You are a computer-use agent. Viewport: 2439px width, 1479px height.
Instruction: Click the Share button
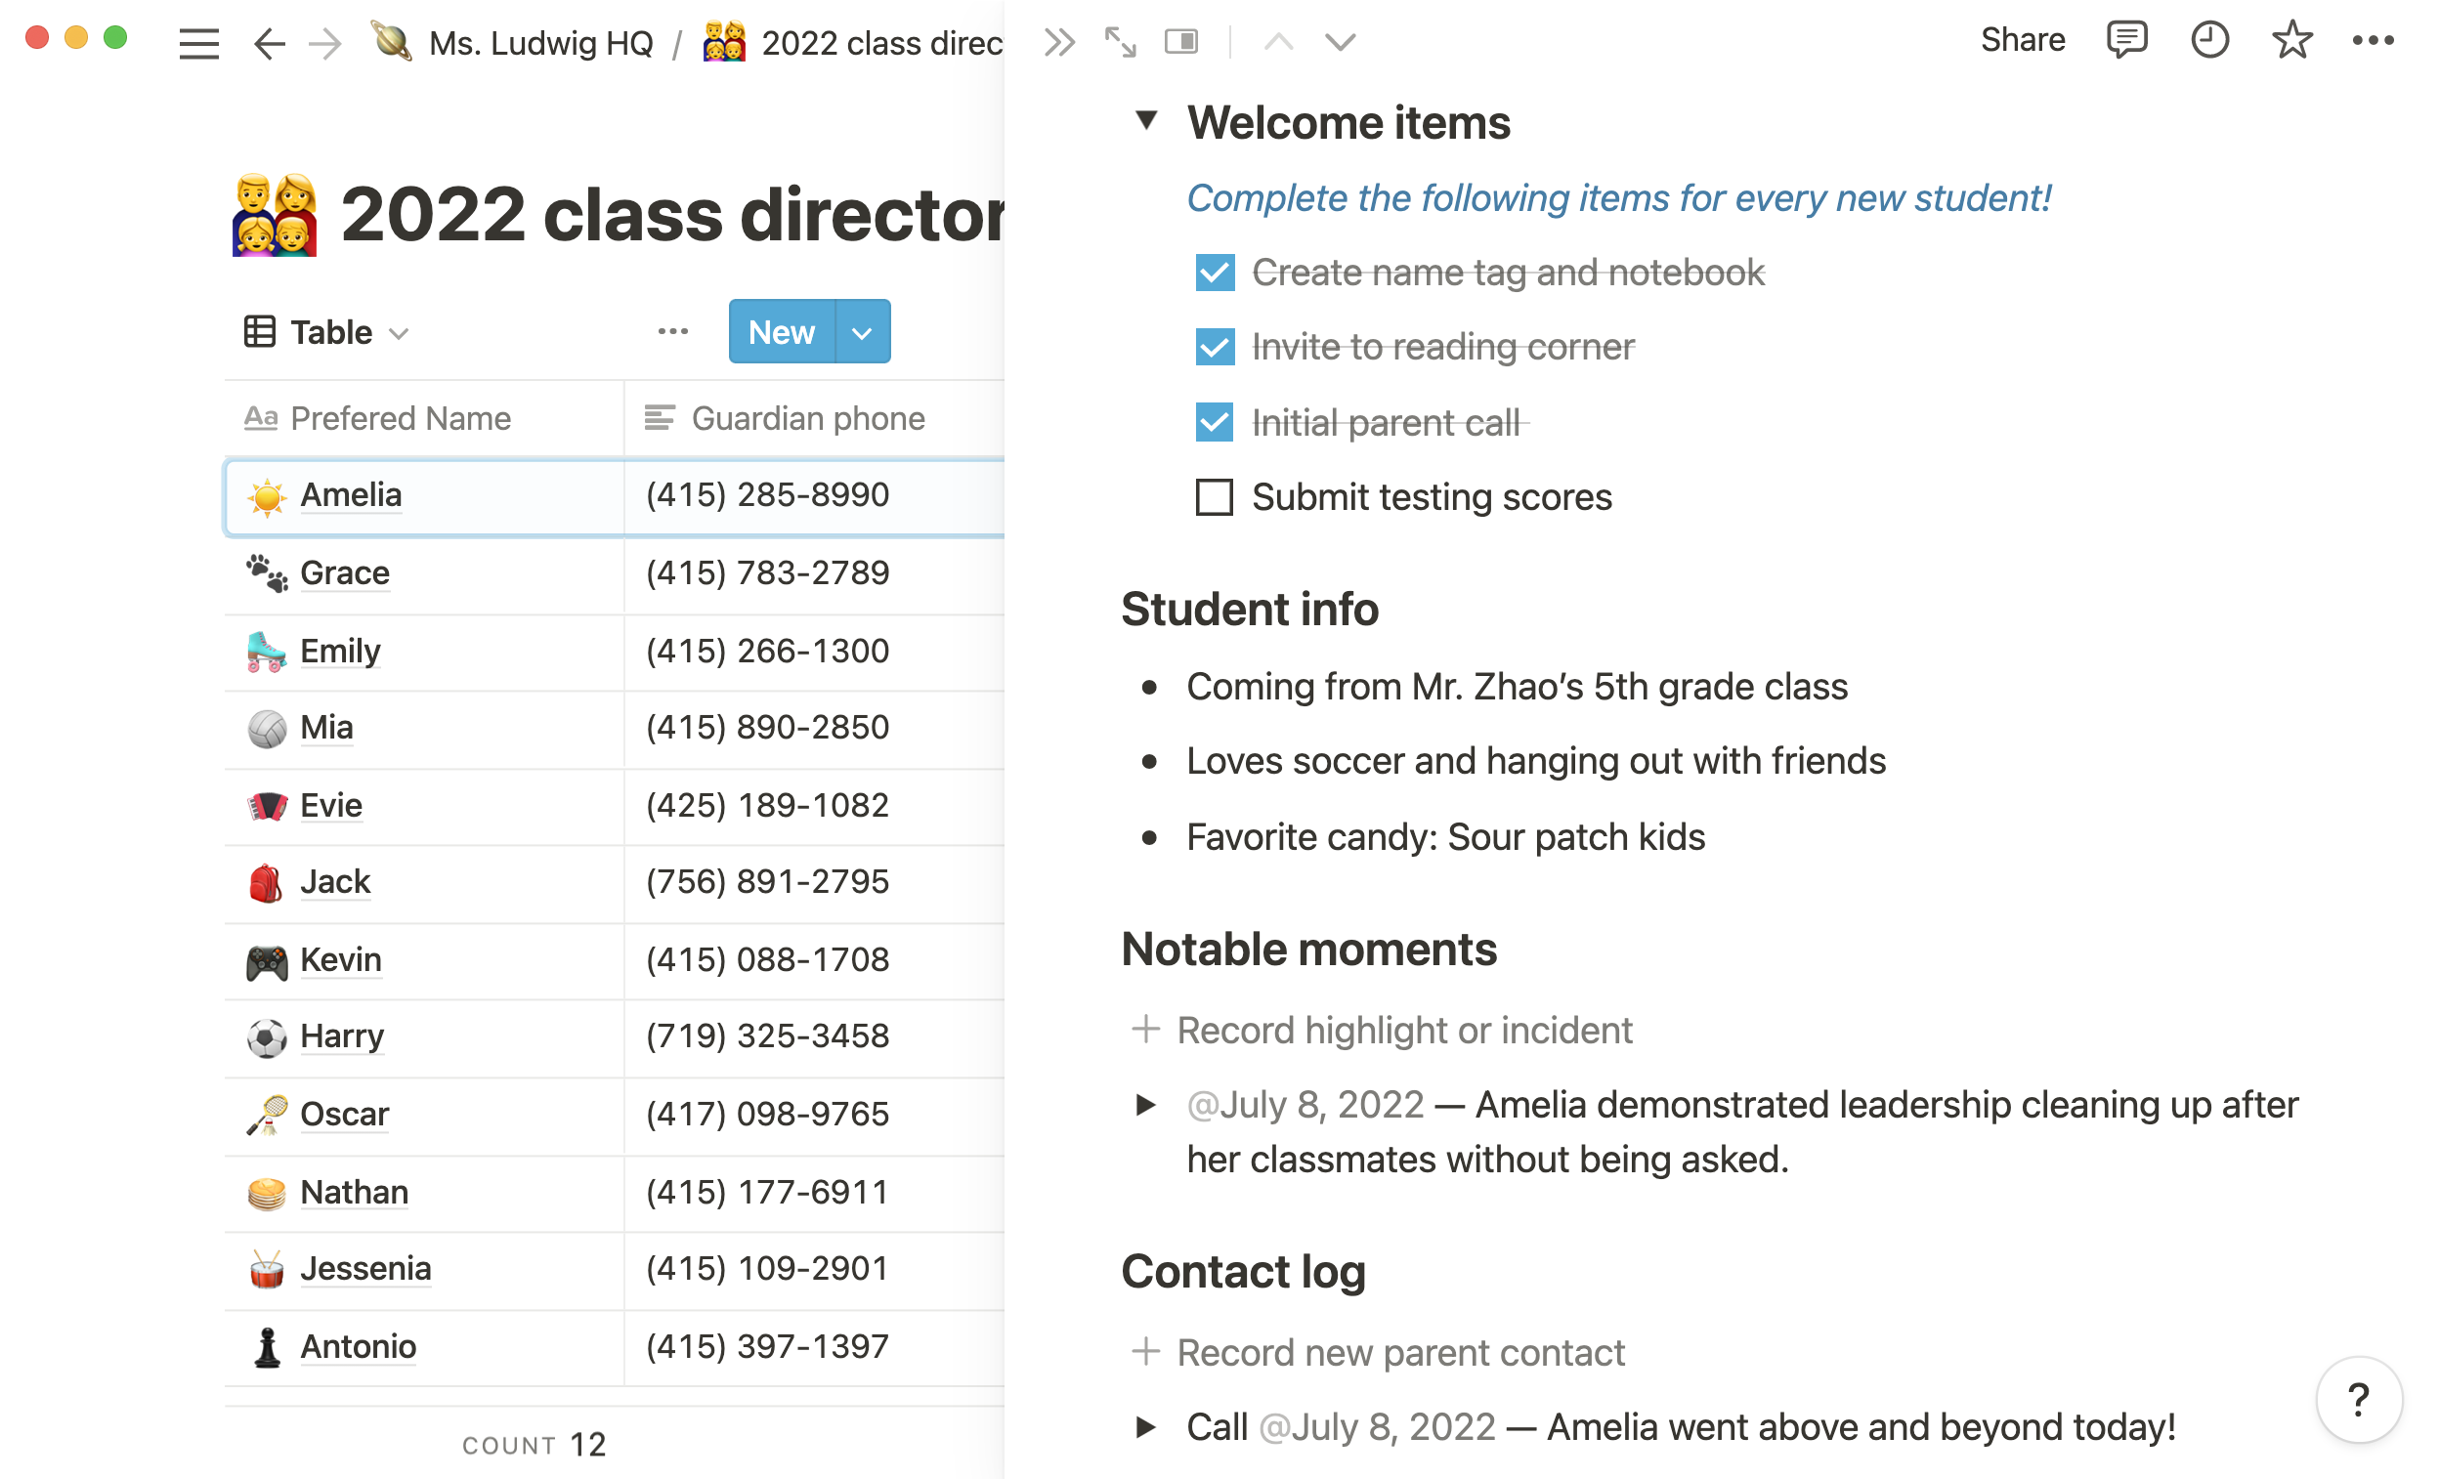coord(2023,41)
